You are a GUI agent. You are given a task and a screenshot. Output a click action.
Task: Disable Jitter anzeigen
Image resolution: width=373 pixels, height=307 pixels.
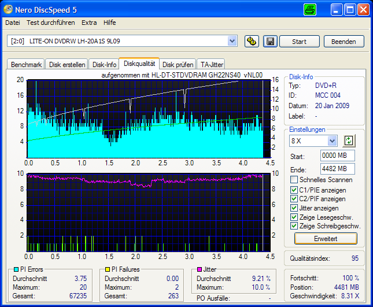click(294, 208)
